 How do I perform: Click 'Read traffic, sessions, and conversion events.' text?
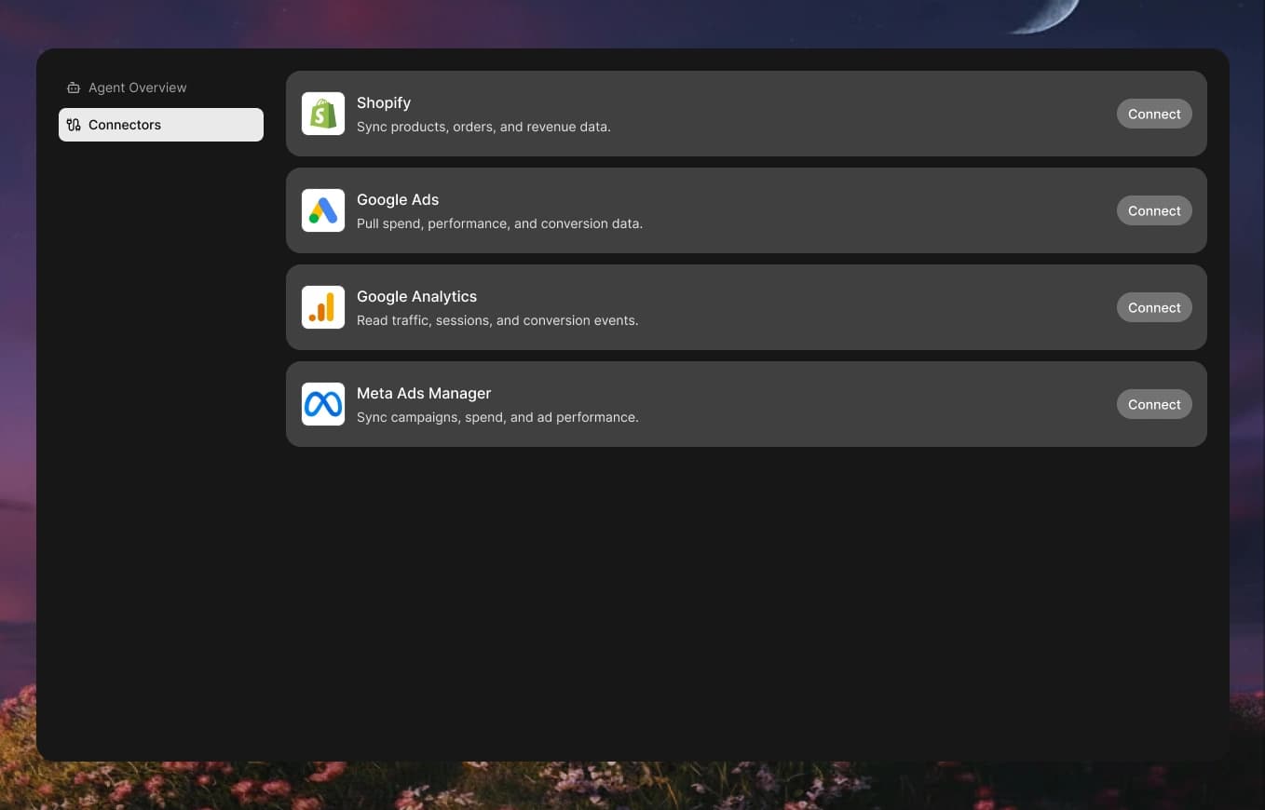[x=497, y=320]
